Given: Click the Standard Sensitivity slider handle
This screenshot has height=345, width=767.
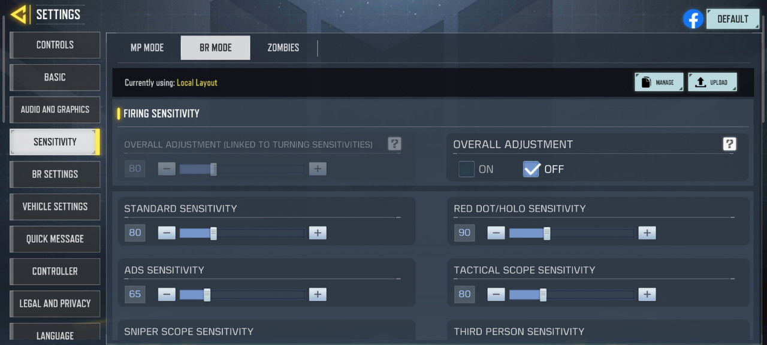Looking at the screenshot, I should coord(213,232).
